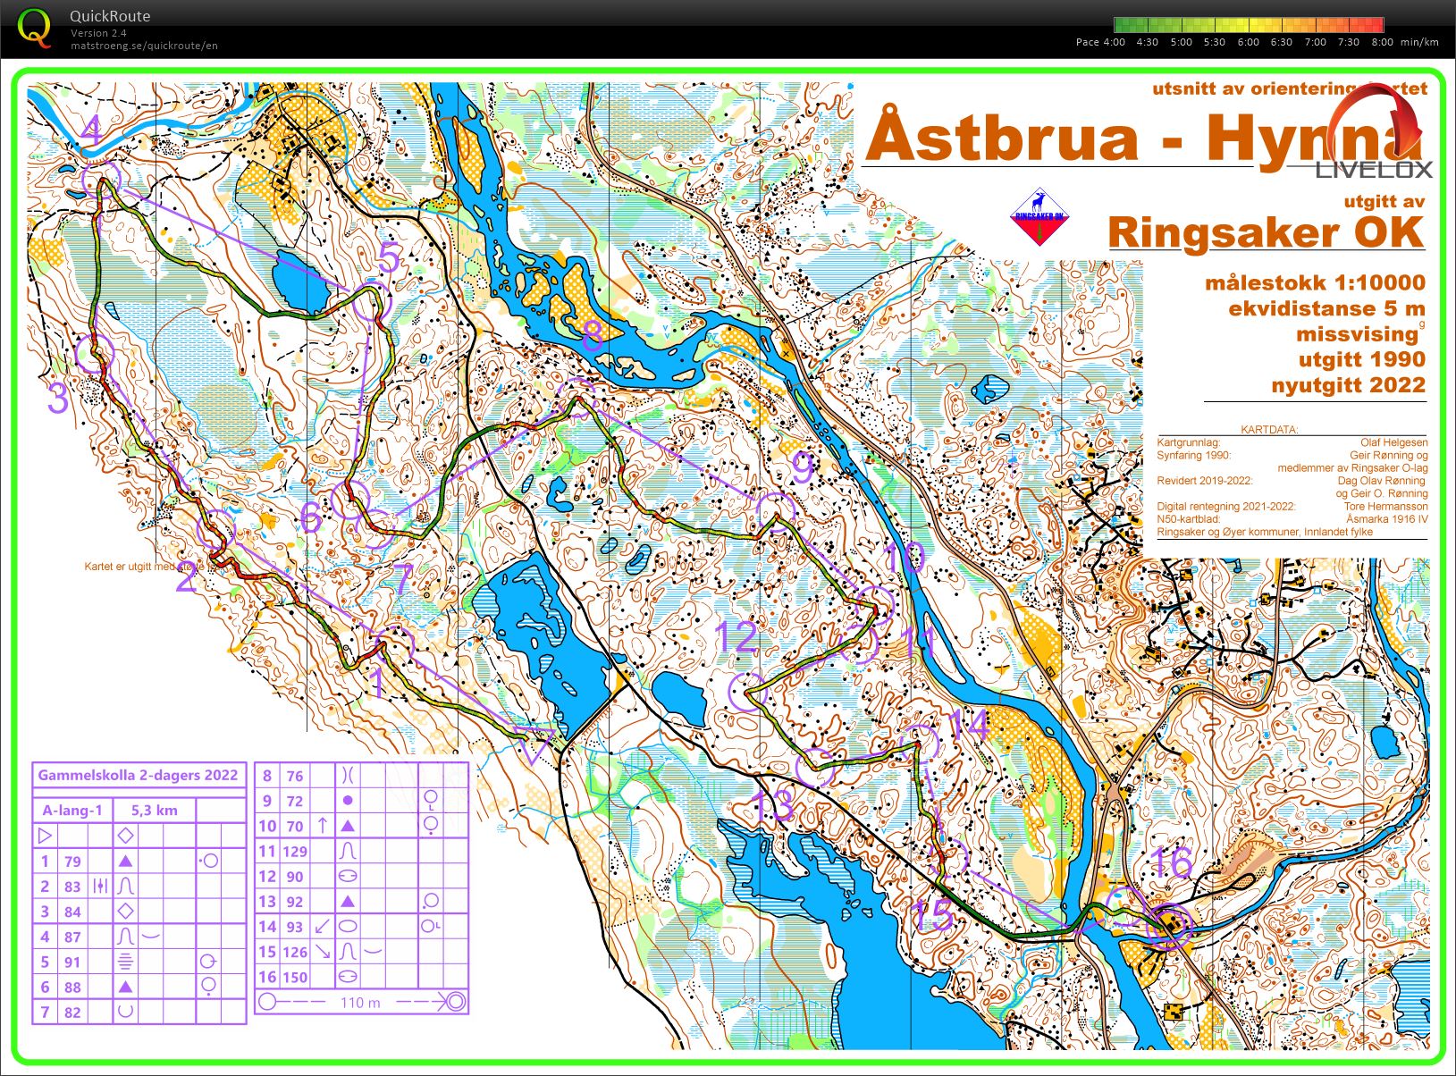Click the "KARTDATA:" heading
The width and height of the screenshot is (1456, 1076).
(1269, 429)
